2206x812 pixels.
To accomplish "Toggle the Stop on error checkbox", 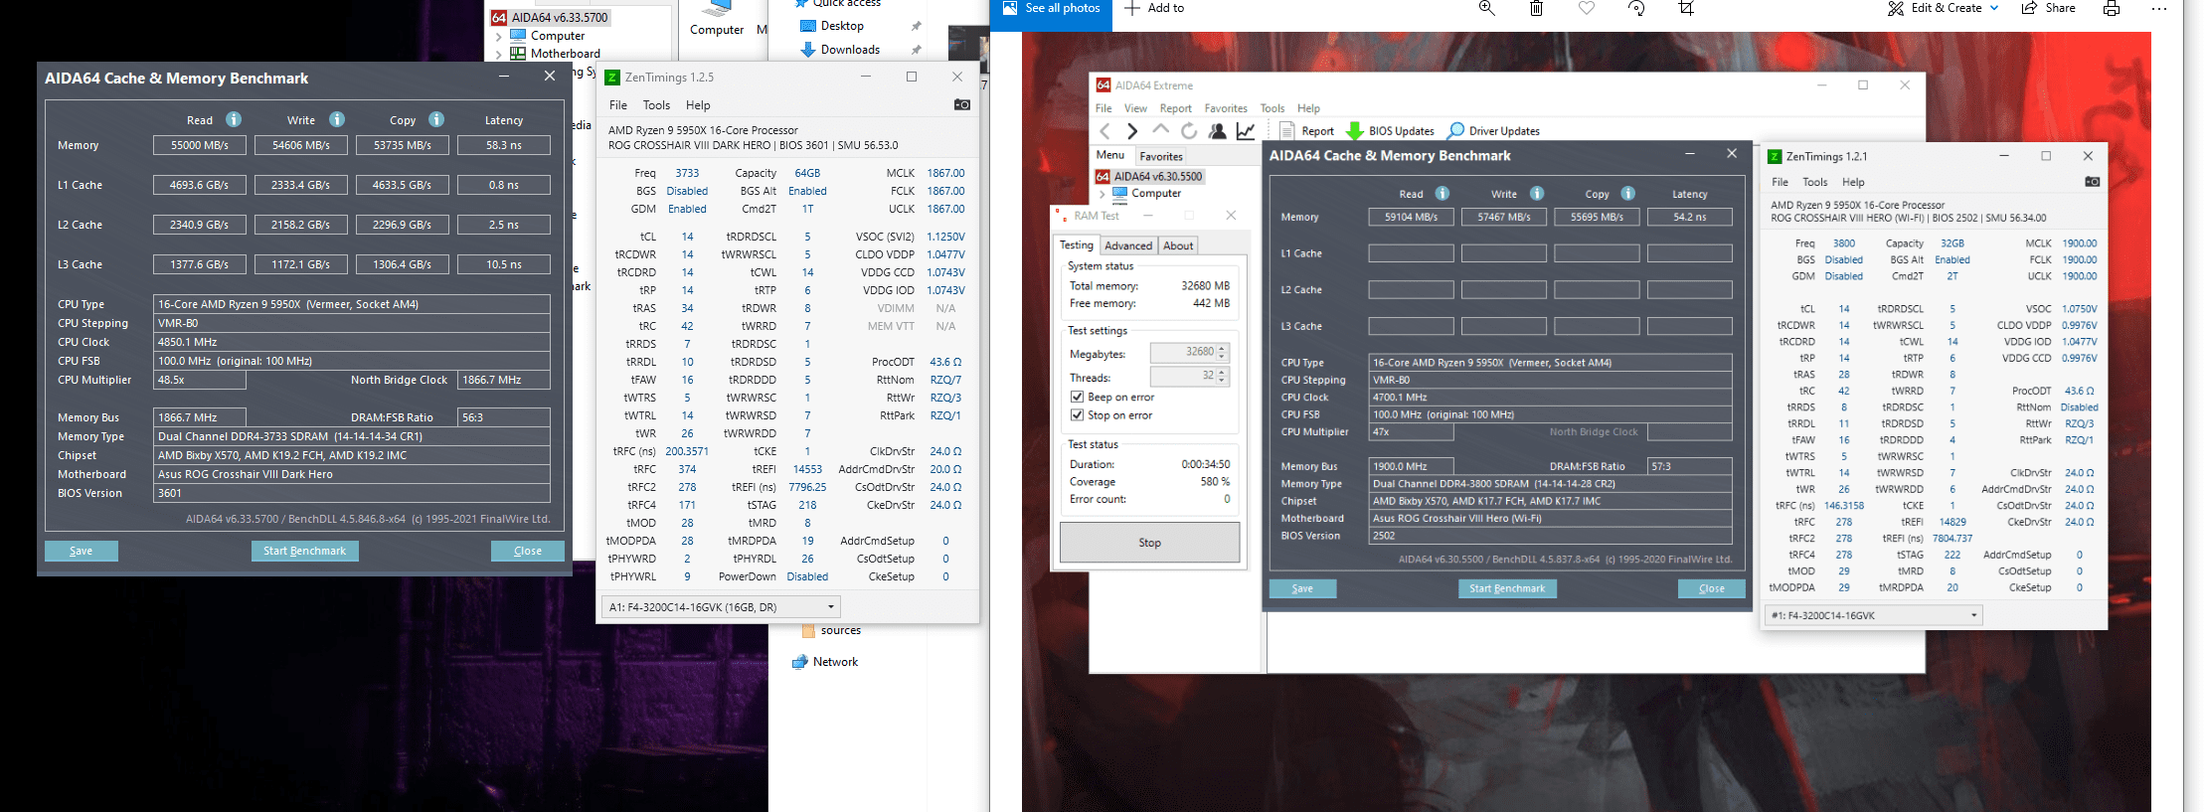I will [x=1077, y=415].
